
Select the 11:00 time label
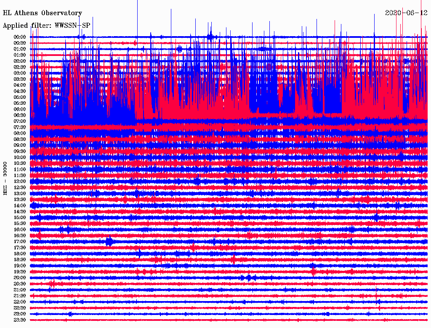20,169
